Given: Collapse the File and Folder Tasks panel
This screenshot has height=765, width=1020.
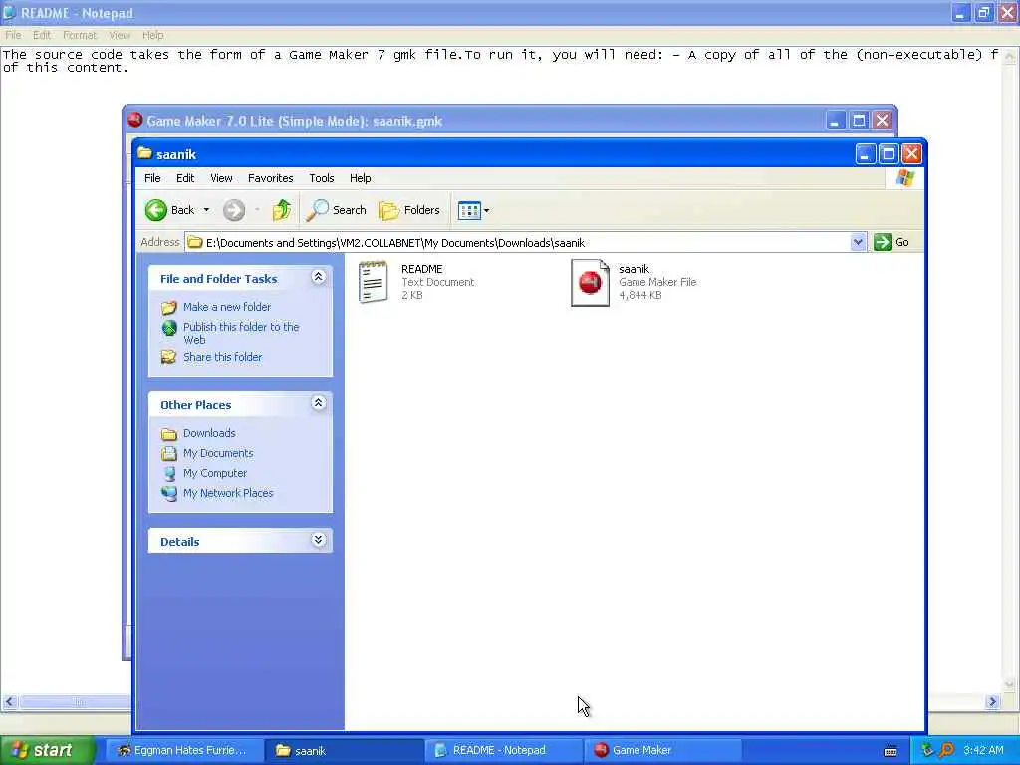Looking at the screenshot, I should click(x=318, y=277).
